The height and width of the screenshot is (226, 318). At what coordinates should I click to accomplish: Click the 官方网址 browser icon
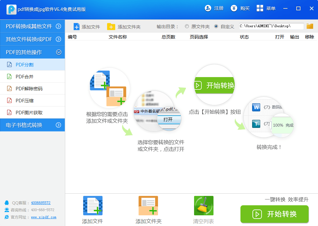tap(7, 217)
